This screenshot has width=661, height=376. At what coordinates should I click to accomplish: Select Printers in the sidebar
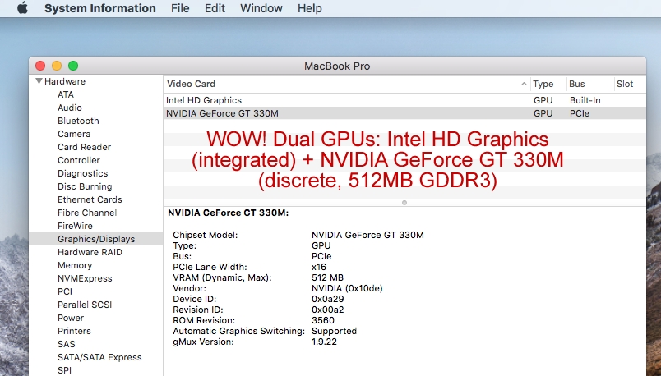pos(74,331)
